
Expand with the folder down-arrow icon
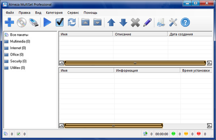[x=98, y=22]
